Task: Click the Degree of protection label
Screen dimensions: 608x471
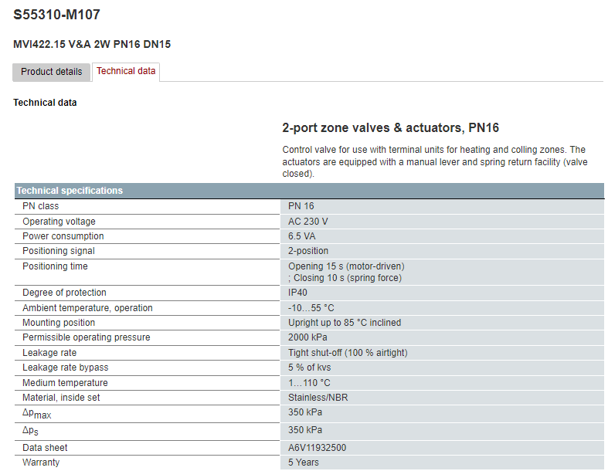Action: [64, 293]
